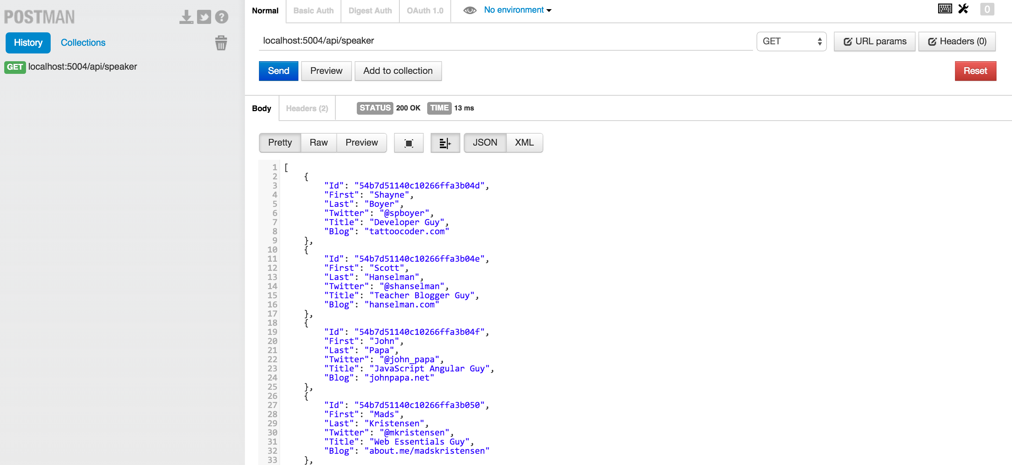The height and width of the screenshot is (465, 1012).
Task: Choose JSON response format
Action: (485, 142)
